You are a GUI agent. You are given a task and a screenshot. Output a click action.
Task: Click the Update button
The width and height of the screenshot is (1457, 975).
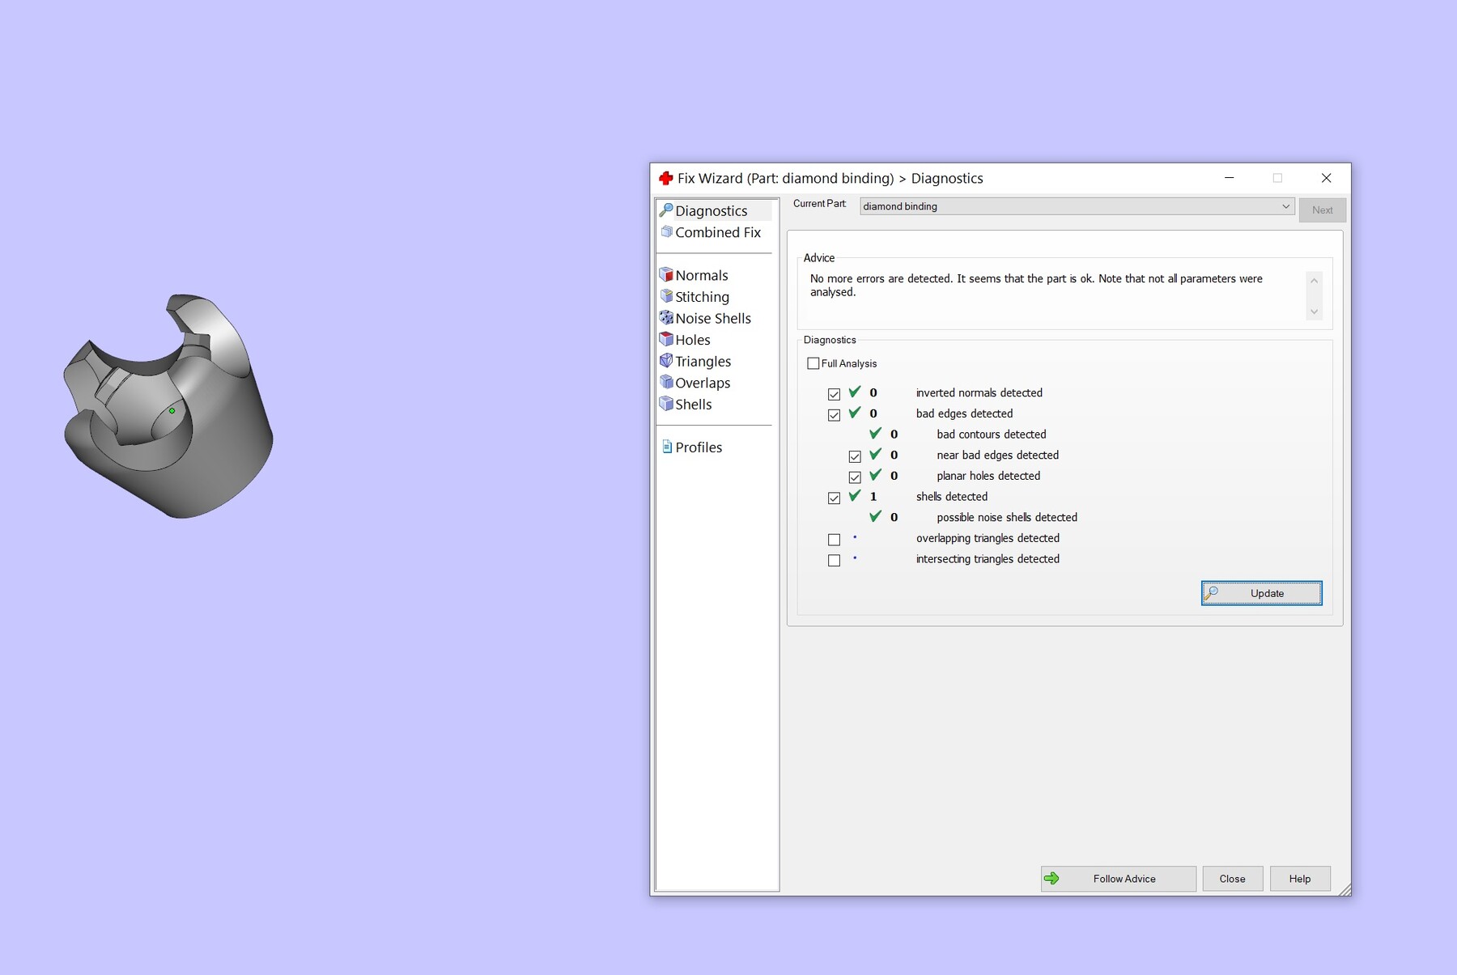(x=1261, y=593)
